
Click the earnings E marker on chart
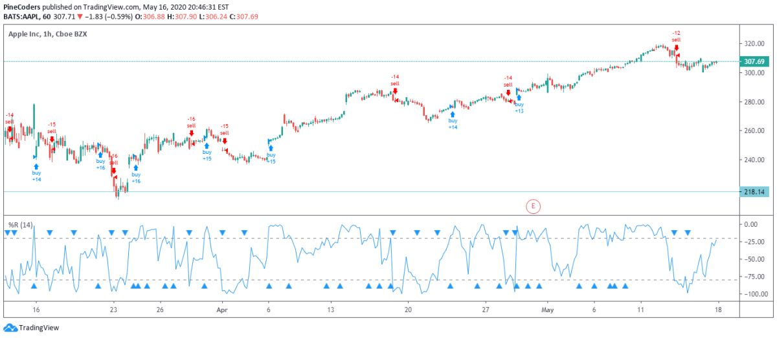[x=533, y=206]
